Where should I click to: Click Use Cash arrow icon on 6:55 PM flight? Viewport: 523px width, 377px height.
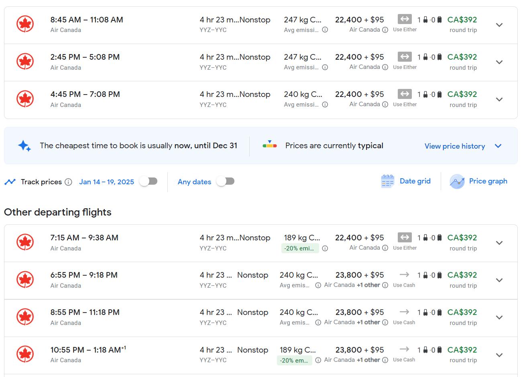click(x=404, y=275)
